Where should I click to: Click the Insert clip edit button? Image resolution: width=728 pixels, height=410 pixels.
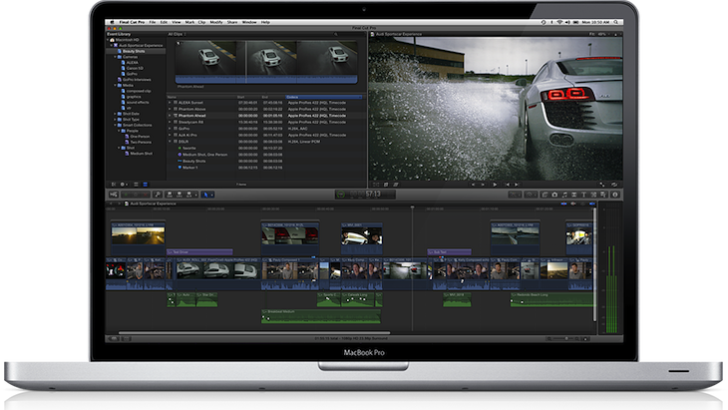(180, 195)
